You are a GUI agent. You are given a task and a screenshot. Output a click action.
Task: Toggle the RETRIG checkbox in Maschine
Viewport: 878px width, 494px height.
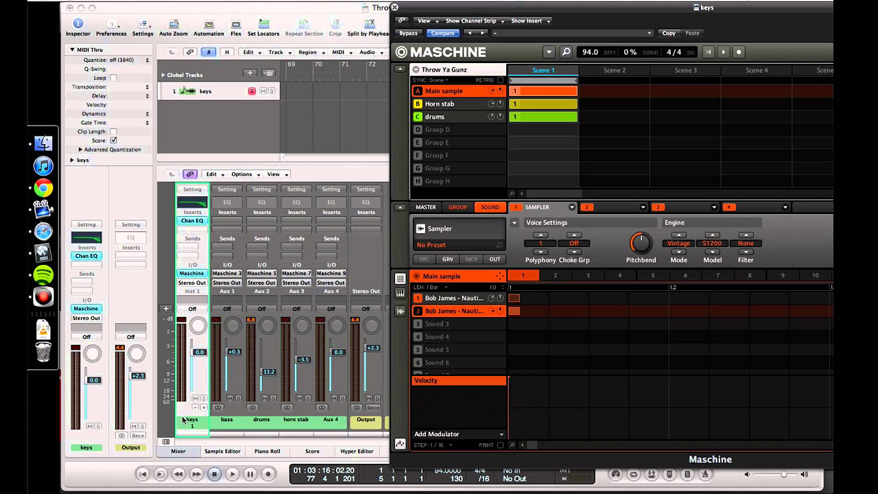(x=500, y=80)
